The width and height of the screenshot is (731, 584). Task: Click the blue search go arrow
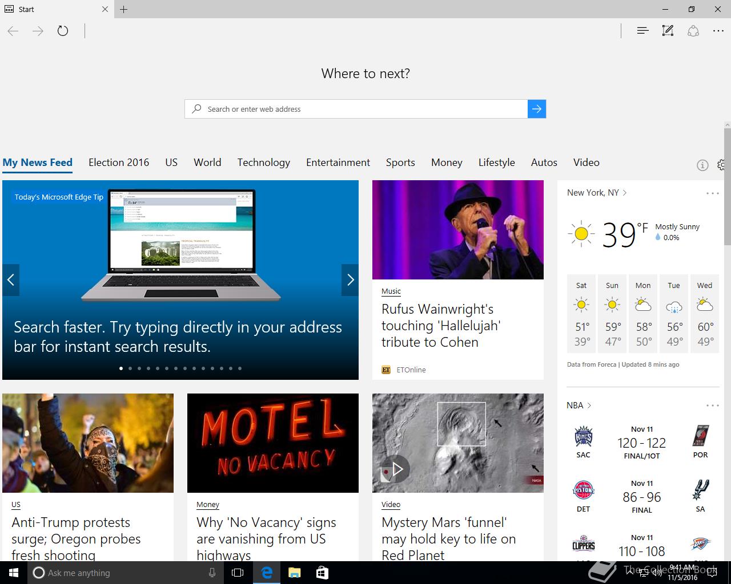coord(537,109)
